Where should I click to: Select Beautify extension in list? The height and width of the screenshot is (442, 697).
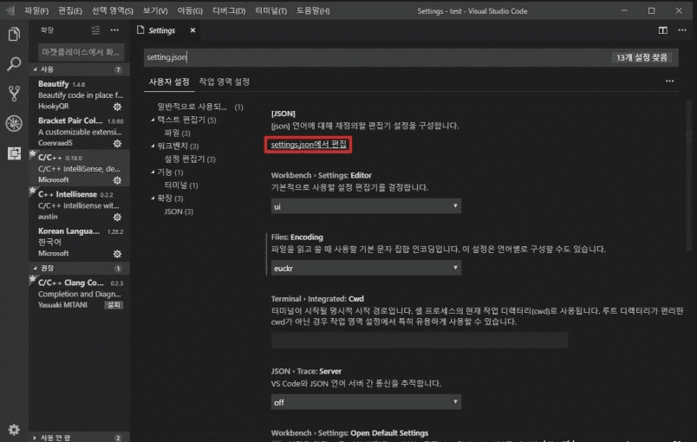click(x=79, y=94)
